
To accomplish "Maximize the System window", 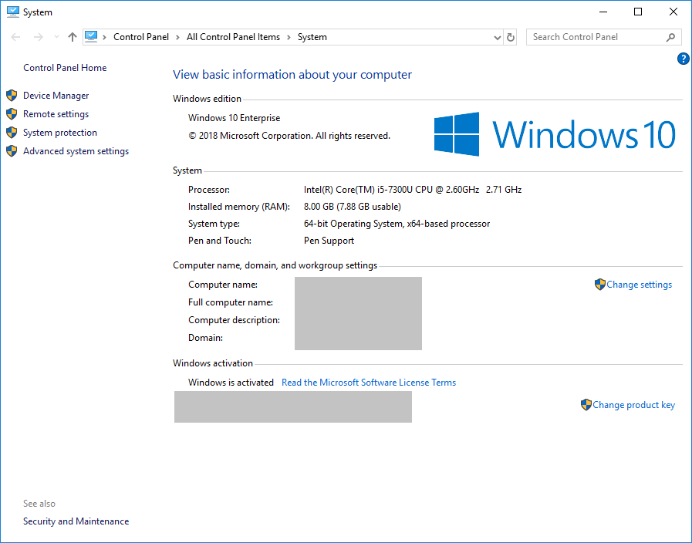I will coord(638,12).
